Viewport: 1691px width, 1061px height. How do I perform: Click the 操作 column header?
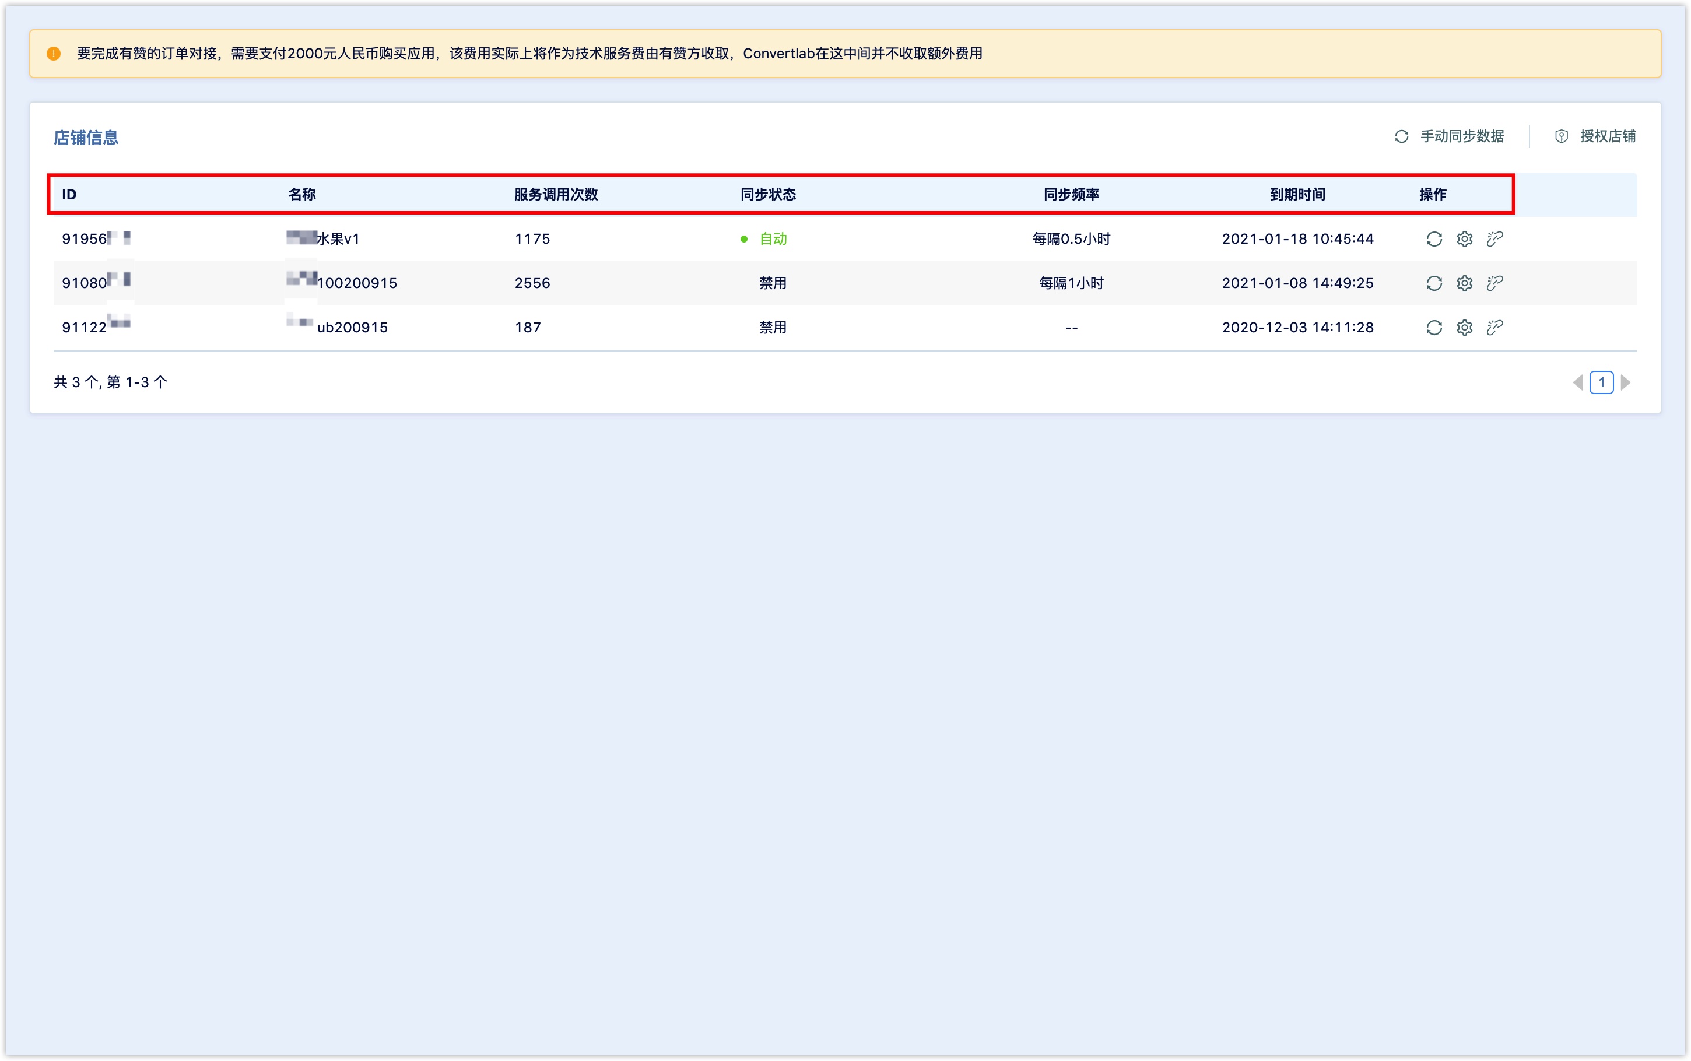pos(1432,194)
